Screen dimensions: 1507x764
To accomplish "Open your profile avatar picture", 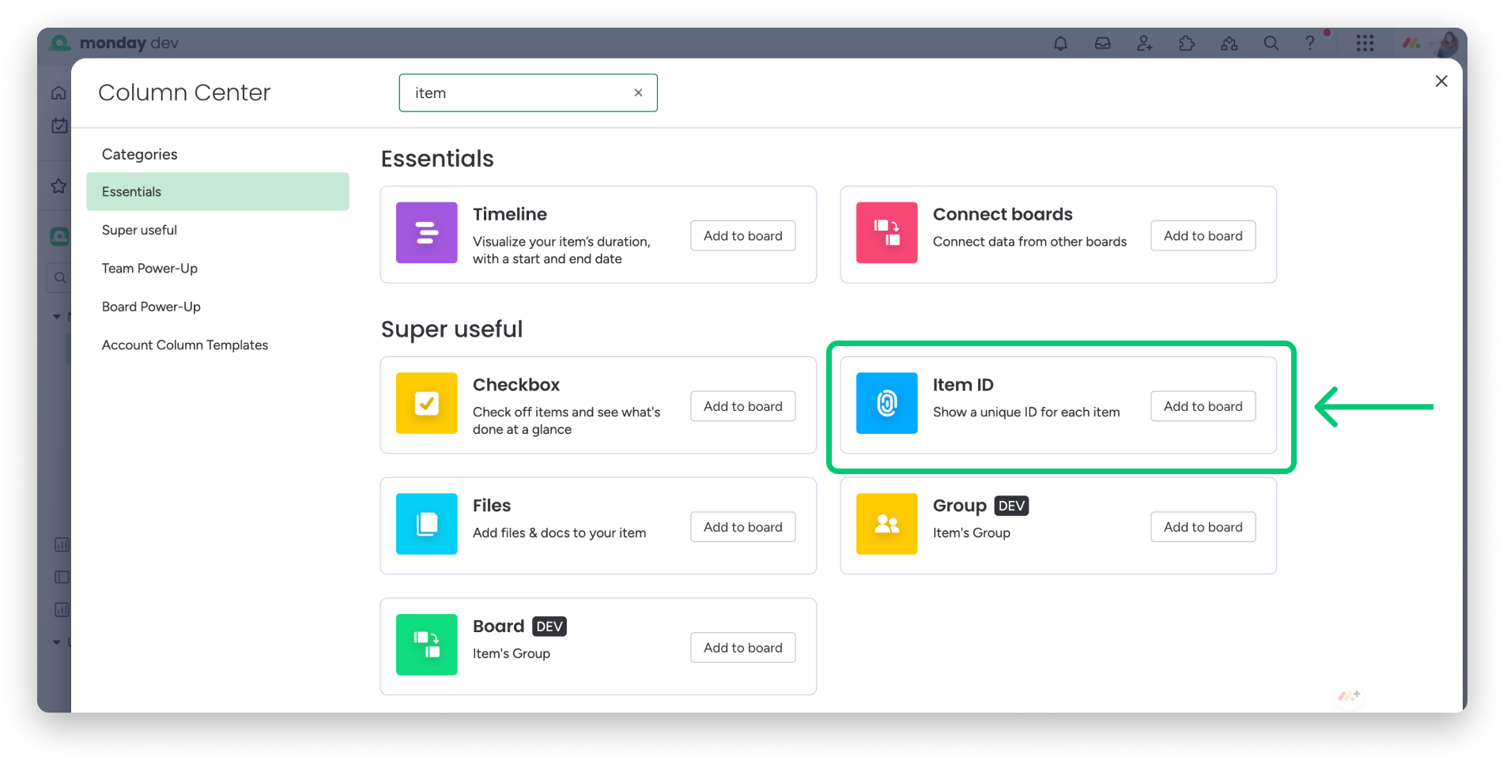I will click(1445, 43).
